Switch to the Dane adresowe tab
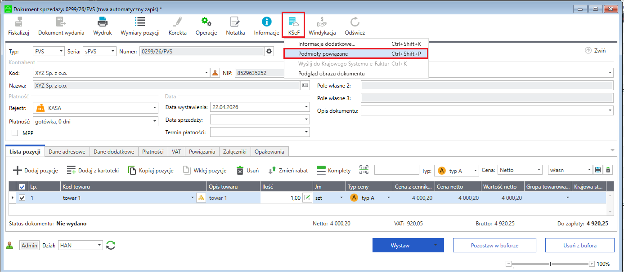This screenshot has width=624, height=273. click(x=67, y=152)
